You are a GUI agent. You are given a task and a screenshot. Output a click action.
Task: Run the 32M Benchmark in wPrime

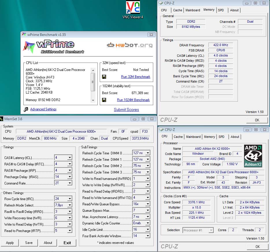(136, 77)
